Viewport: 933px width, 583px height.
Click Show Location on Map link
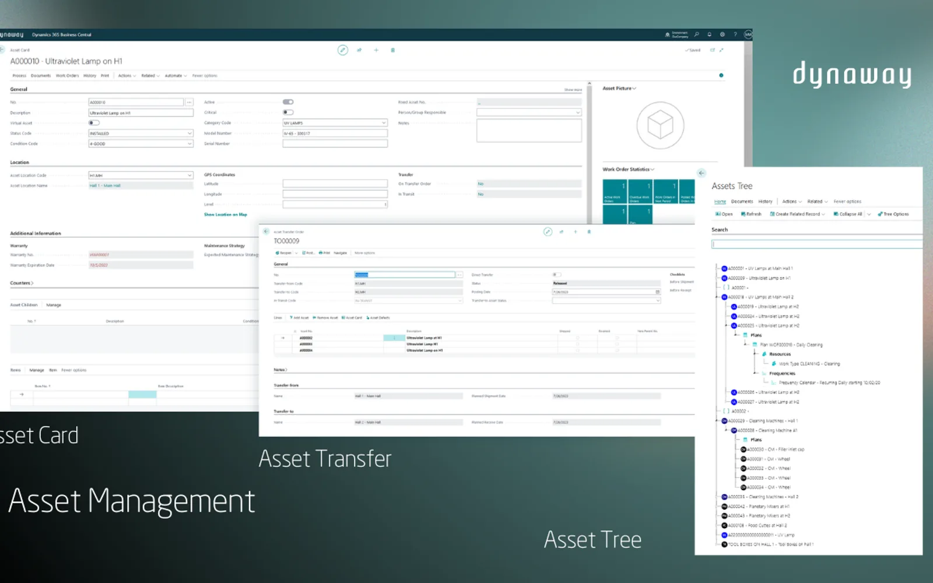coord(225,215)
